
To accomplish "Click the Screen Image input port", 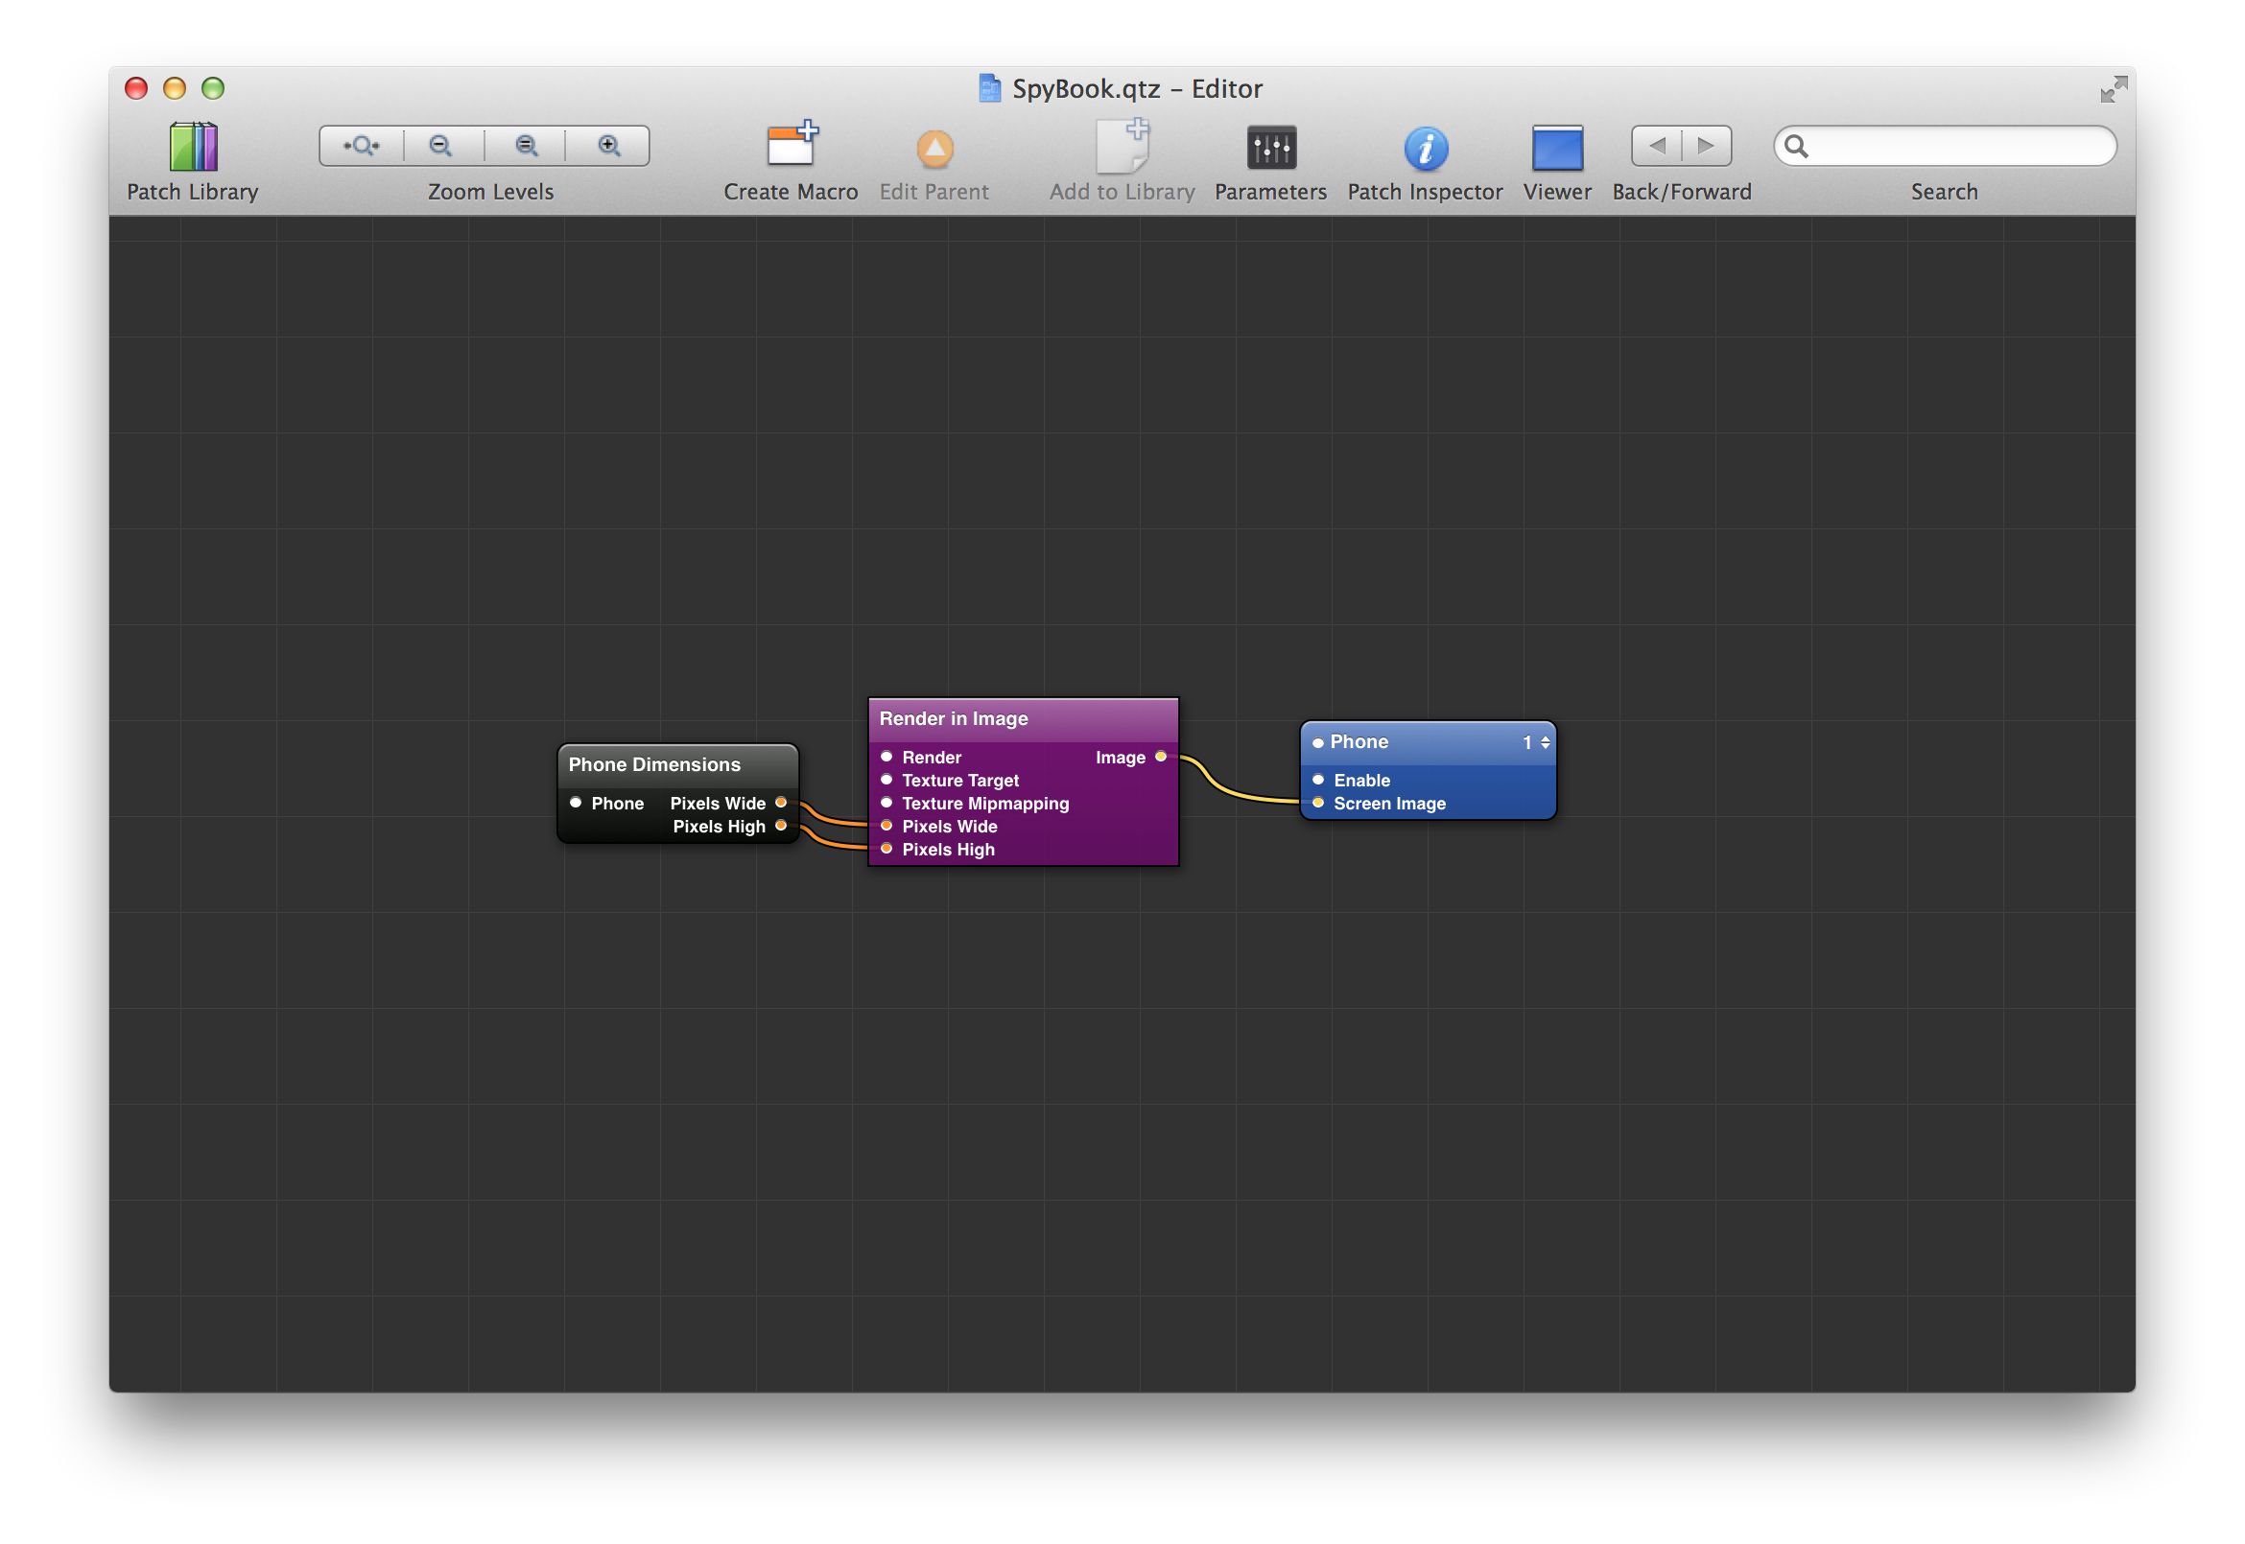I will pyautogui.click(x=1318, y=803).
